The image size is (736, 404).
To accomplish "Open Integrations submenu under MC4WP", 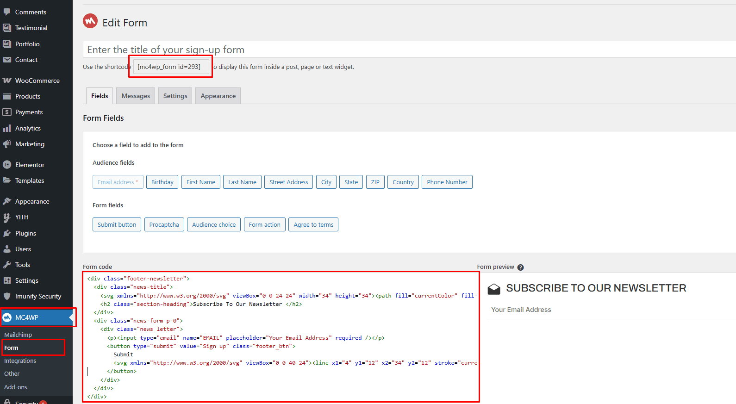I will (20, 360).
